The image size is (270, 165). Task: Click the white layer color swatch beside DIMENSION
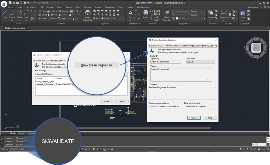coord(102,18)
